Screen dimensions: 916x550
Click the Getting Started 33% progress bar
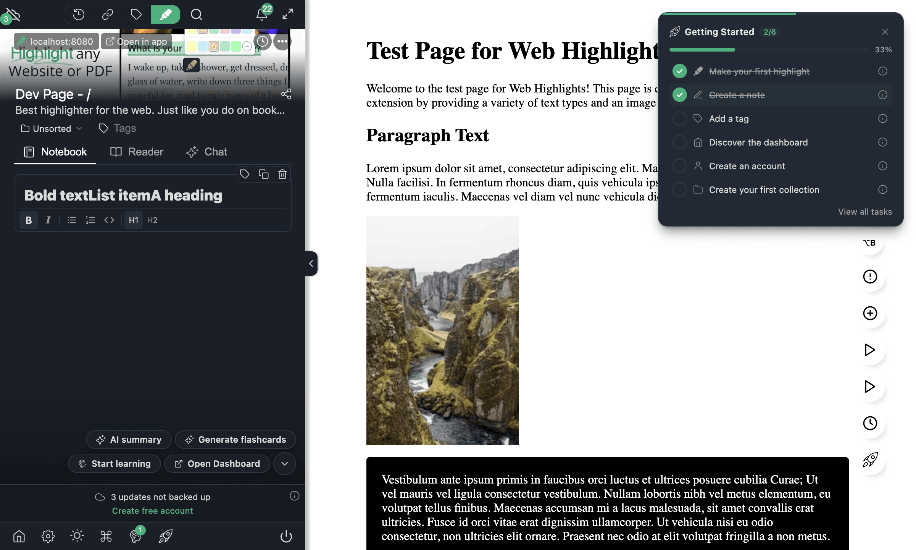coord(768,50)
